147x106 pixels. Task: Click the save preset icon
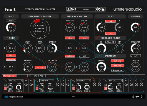[x=68, y=9]
